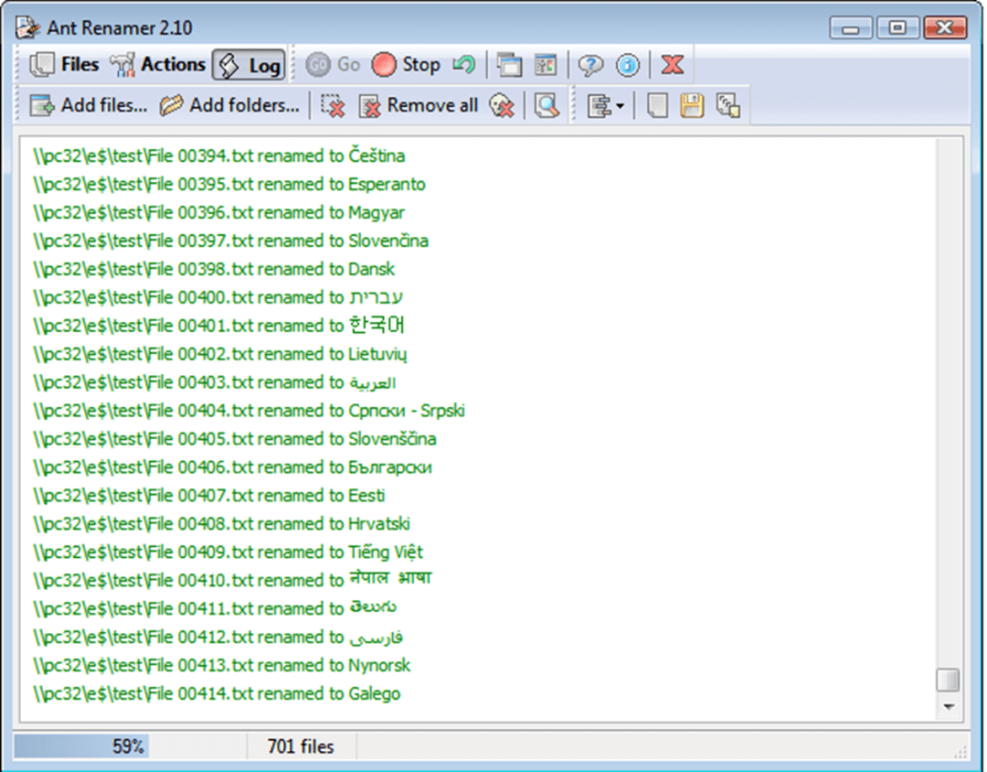Screen dimensions: 987x772
Task: Click the always-on-top window icon
Action: [x=509, y=65]
